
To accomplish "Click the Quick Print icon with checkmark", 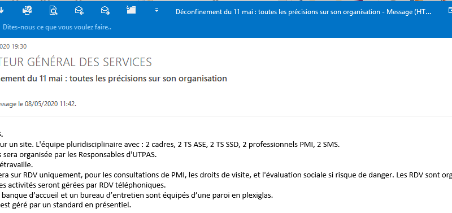I will (x=27, y=11).
